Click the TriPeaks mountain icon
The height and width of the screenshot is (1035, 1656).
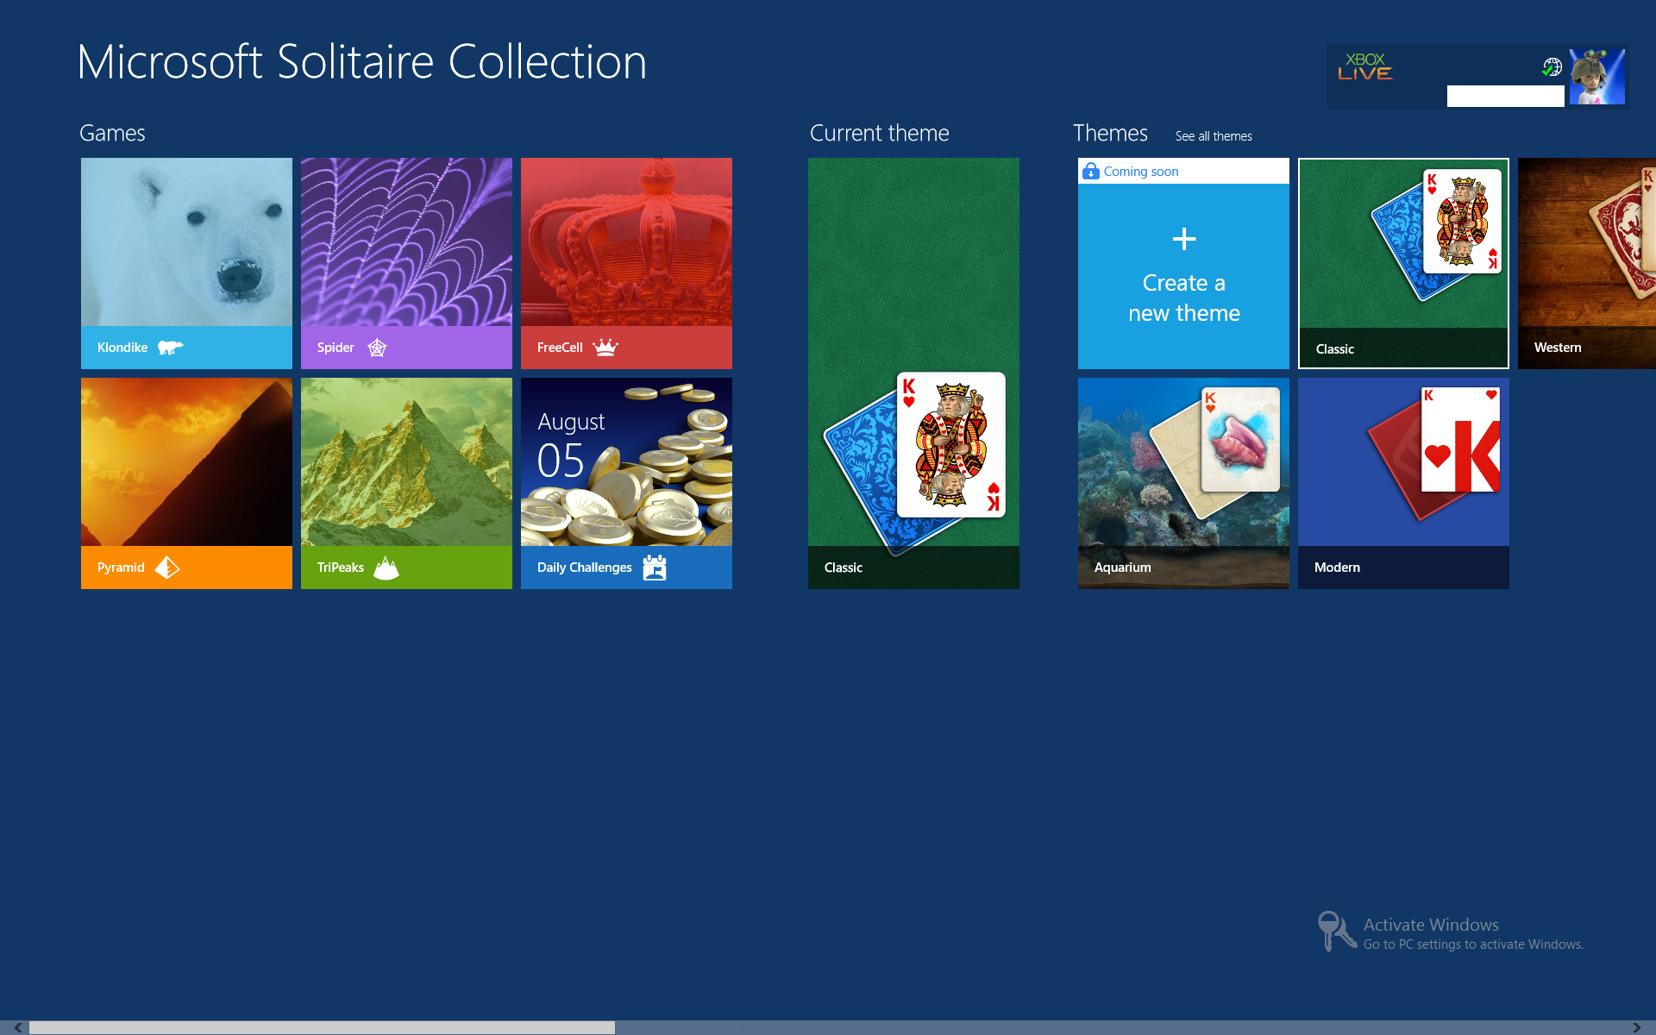(386, 568)
